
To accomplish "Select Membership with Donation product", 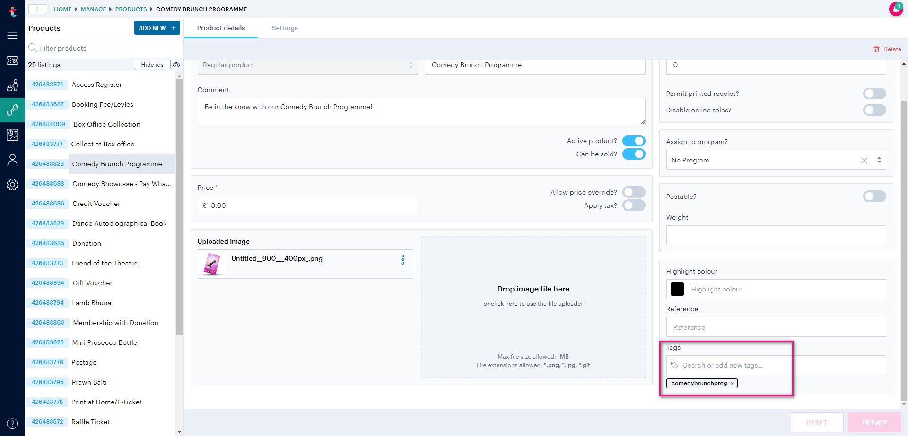I will tap(116, 323).
